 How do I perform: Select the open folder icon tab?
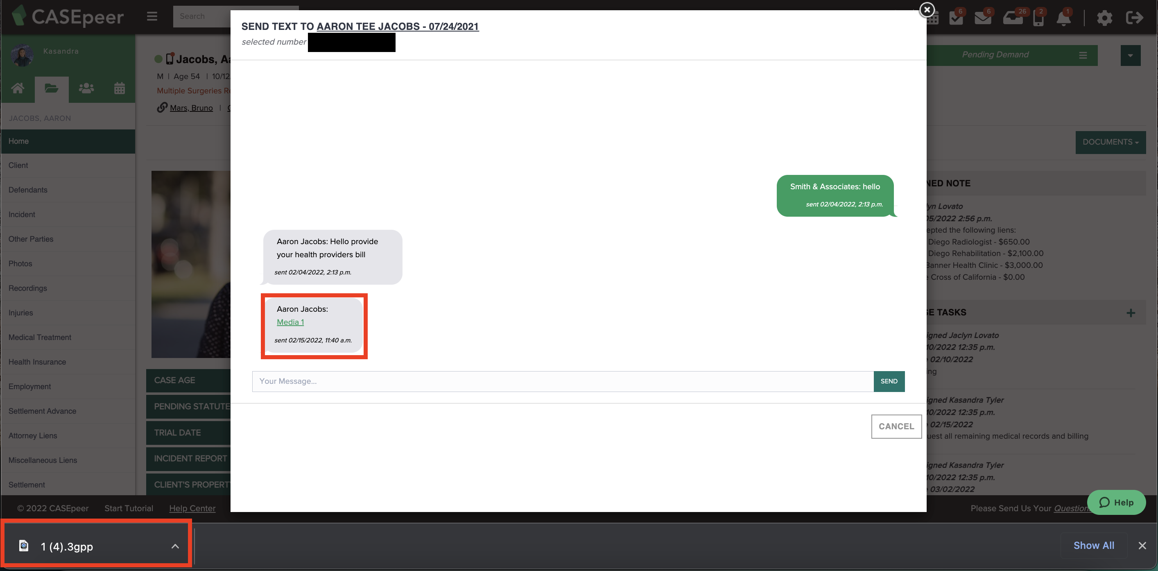click(x=51, y=88)
